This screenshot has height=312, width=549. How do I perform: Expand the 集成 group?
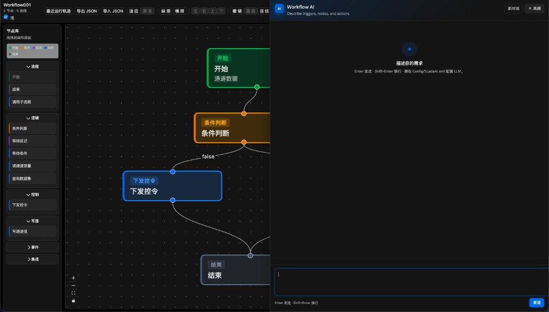coord(32,259)
